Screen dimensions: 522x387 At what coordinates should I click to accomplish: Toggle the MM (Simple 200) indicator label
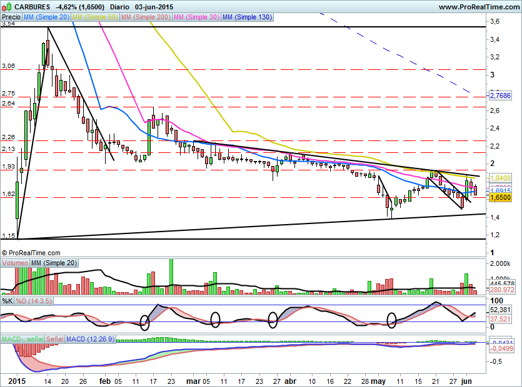coord(146,18)
